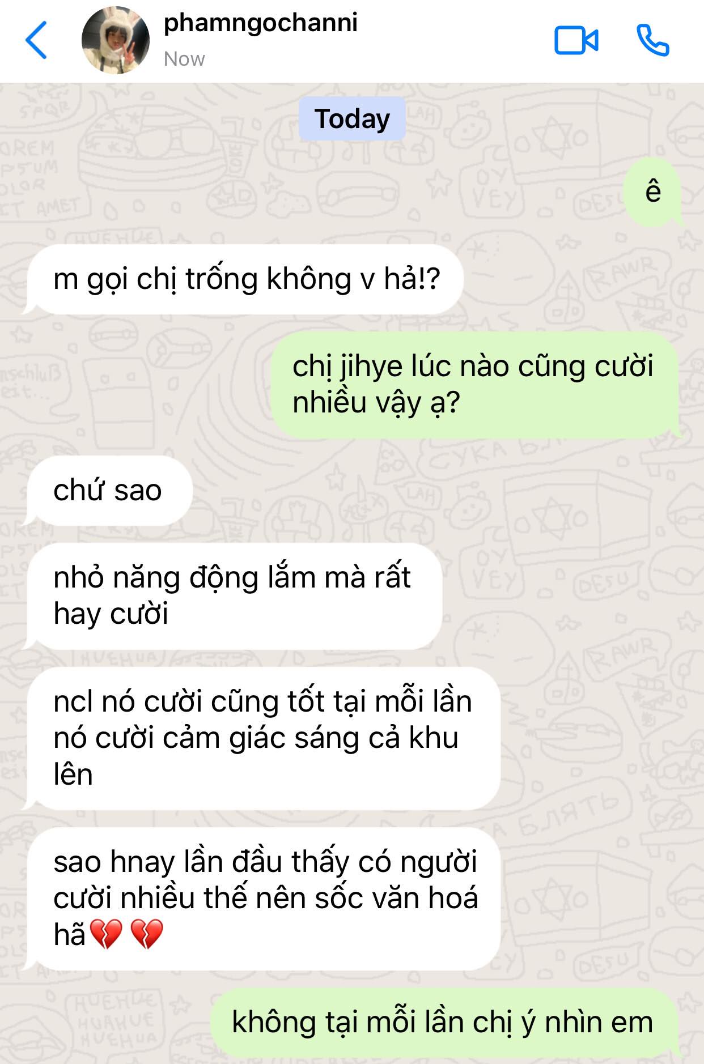Select message "m gọi chị trống không v hả!?"
The height and width of the screenshot is (1064, 704).
click(245, 279)
